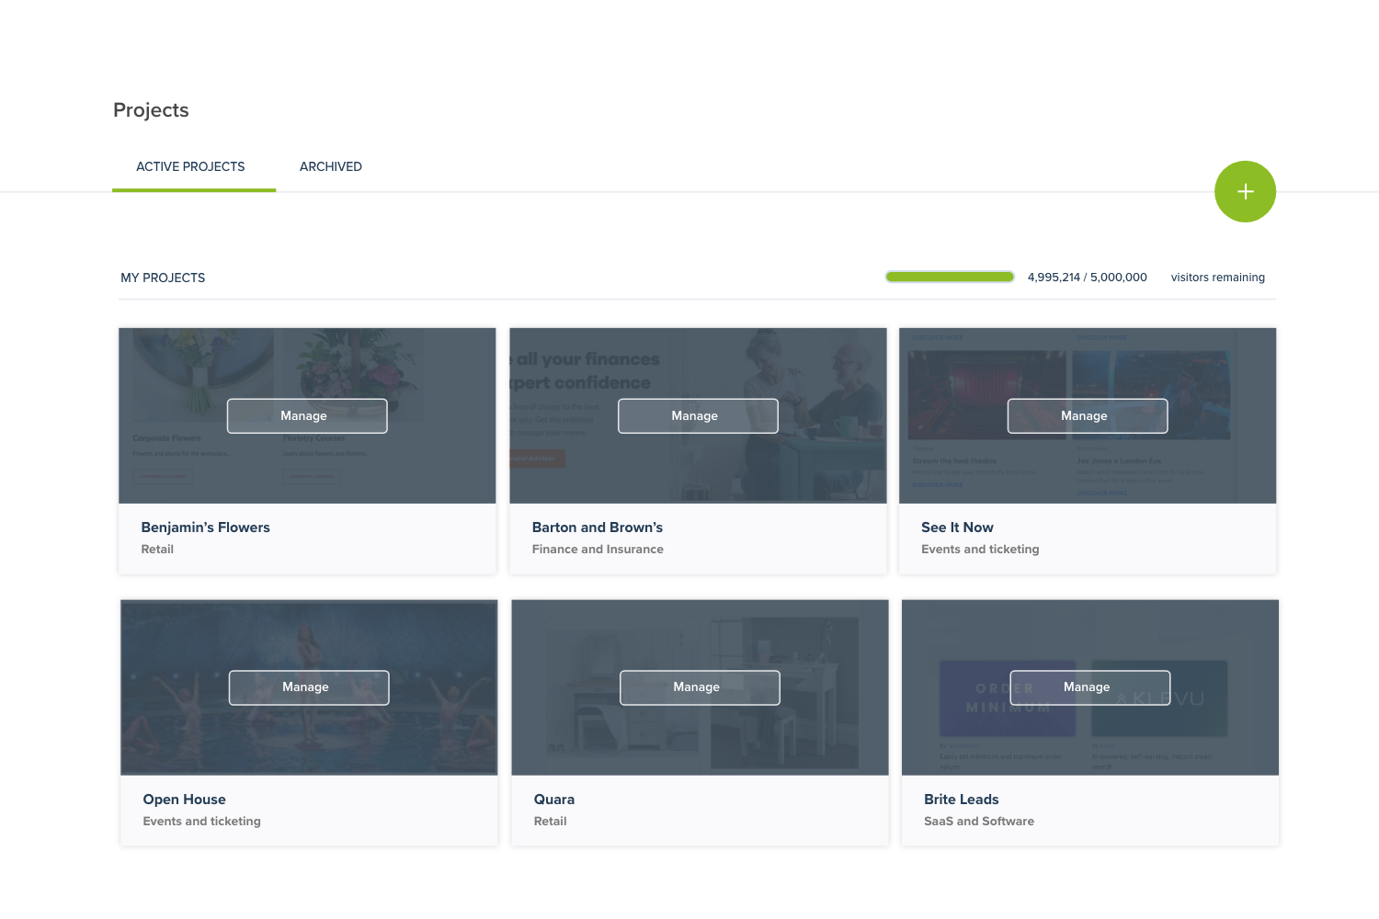The image size is (1379, 919).
Task: Manage the Quara project
Action: coord(700,687)
